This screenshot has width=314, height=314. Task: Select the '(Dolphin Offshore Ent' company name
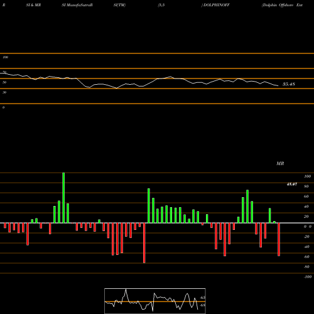click(x=282, y=5)
